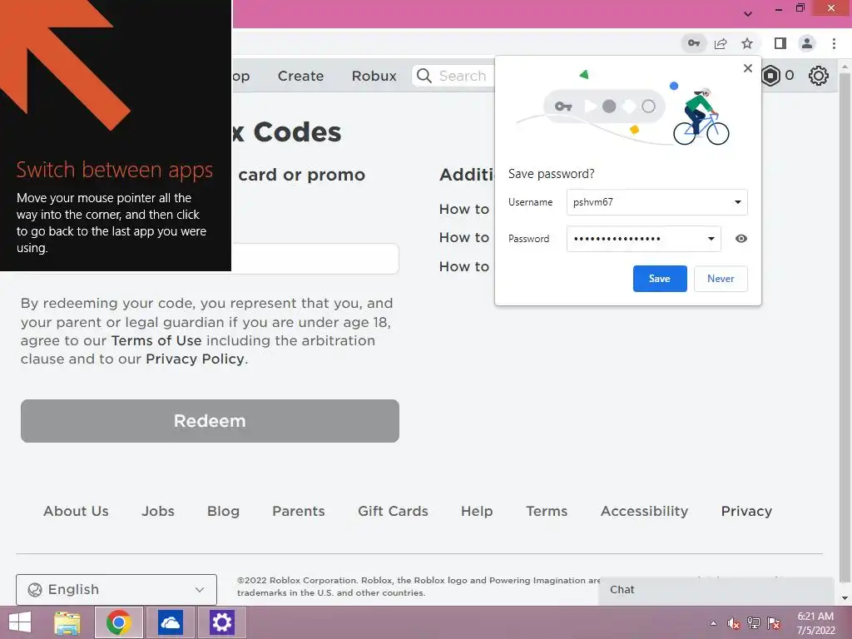Open the Robux tab in Roblox nav

pos(374,76)
